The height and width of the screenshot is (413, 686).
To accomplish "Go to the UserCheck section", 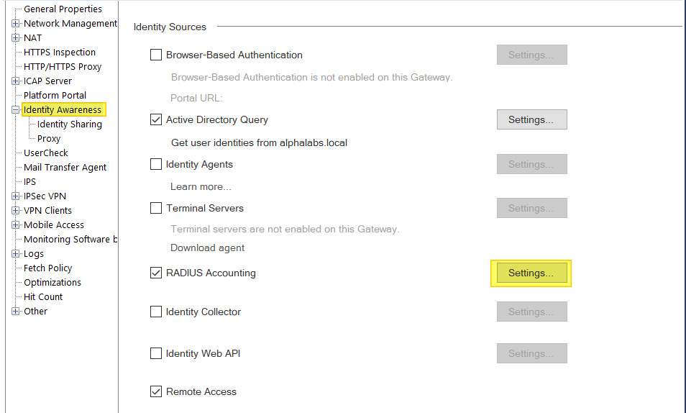I will (x=46, y=153).
